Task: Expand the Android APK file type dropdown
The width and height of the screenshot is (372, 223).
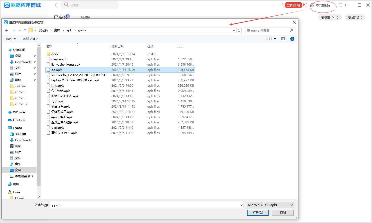Action: pyautogui.click(x=291, y=205)
